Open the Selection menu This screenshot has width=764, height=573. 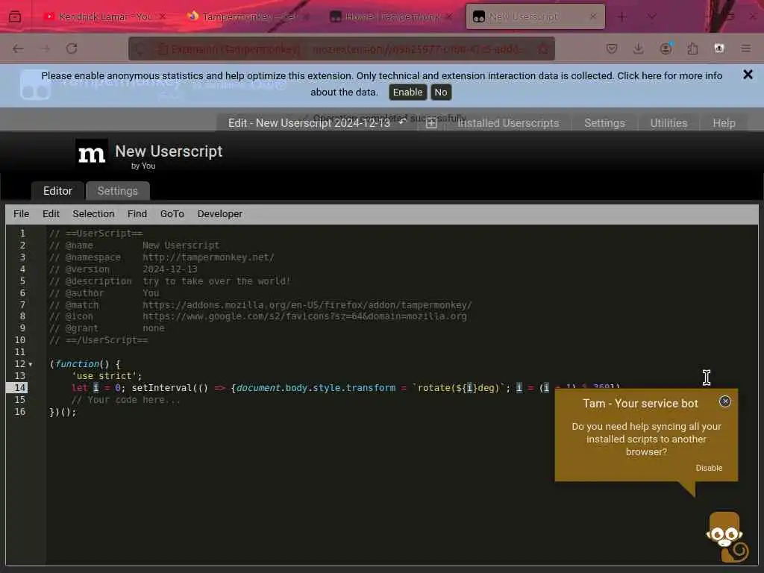point(93,214)
